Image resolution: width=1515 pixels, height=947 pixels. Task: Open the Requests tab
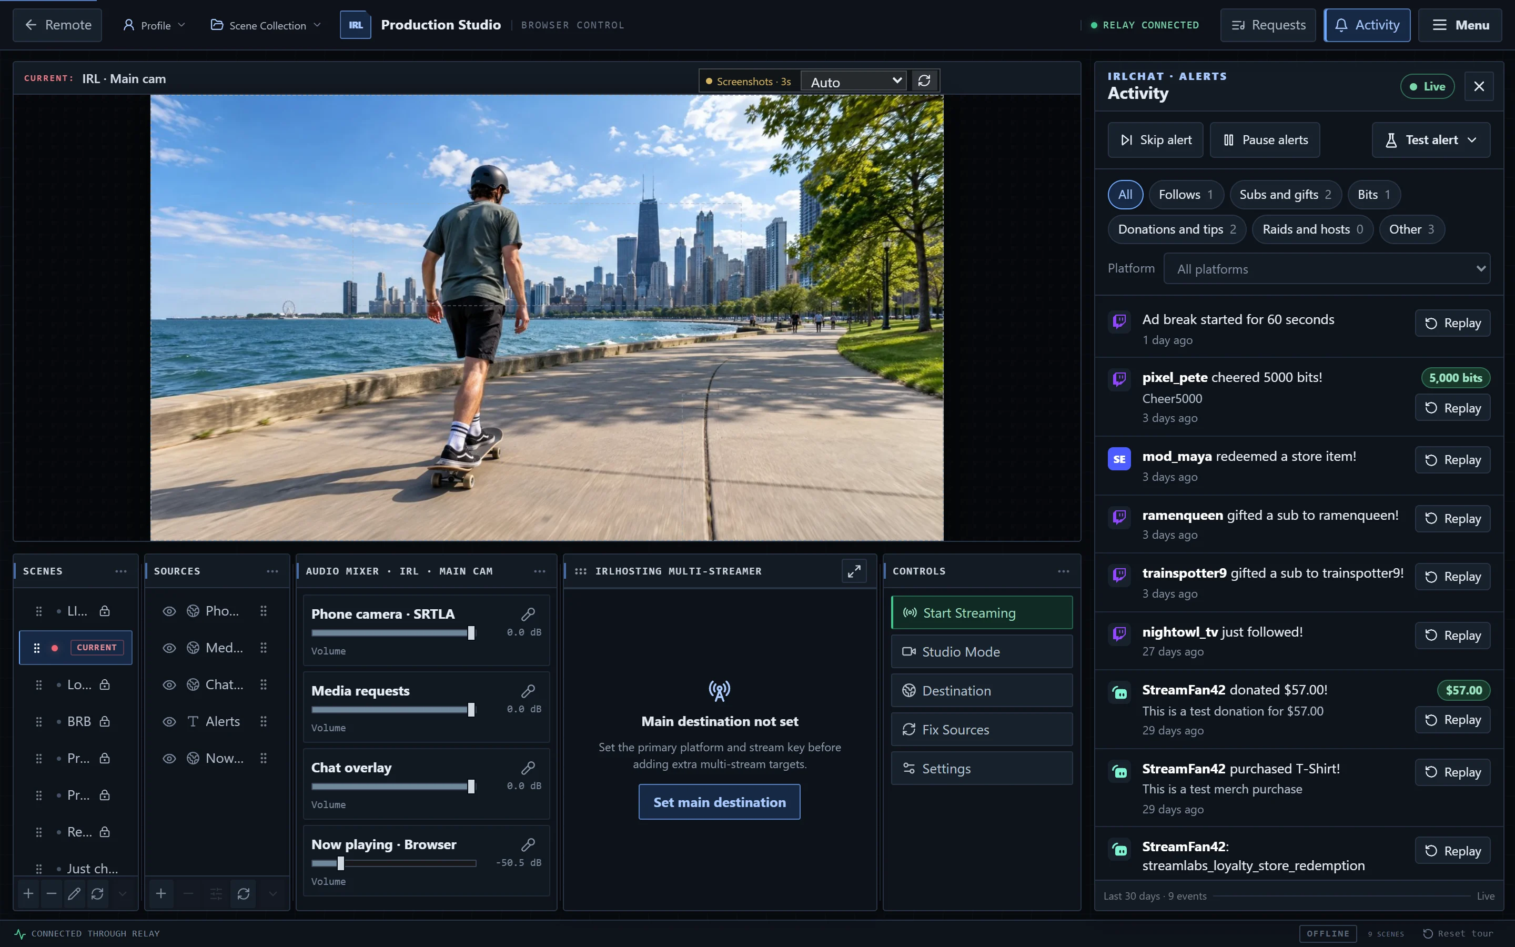click(1268, 25)
